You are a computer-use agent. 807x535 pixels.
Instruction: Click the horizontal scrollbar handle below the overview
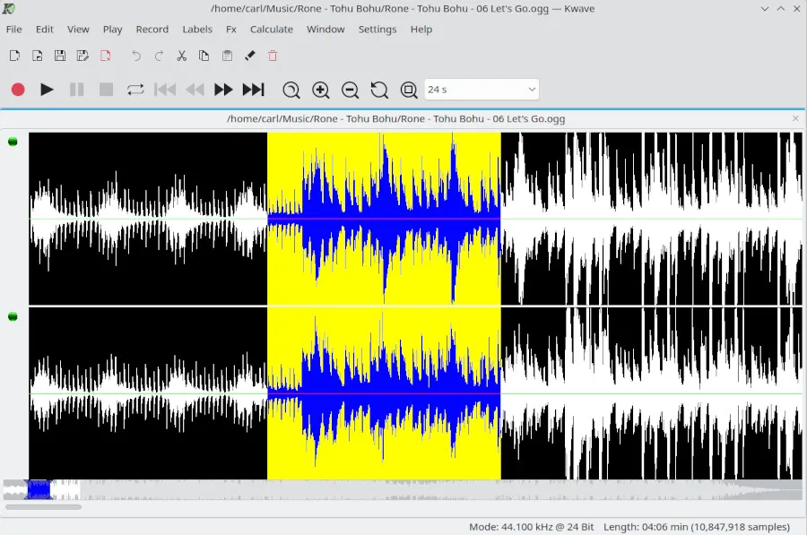43,506
